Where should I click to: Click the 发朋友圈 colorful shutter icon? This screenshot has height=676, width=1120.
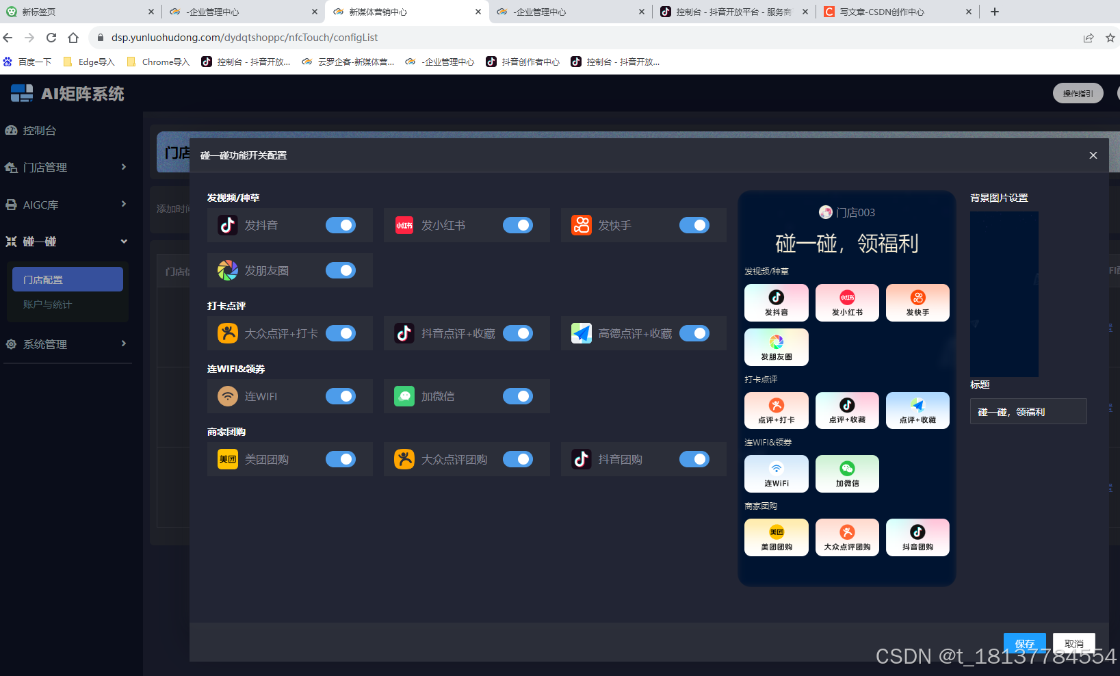[228, 270]
